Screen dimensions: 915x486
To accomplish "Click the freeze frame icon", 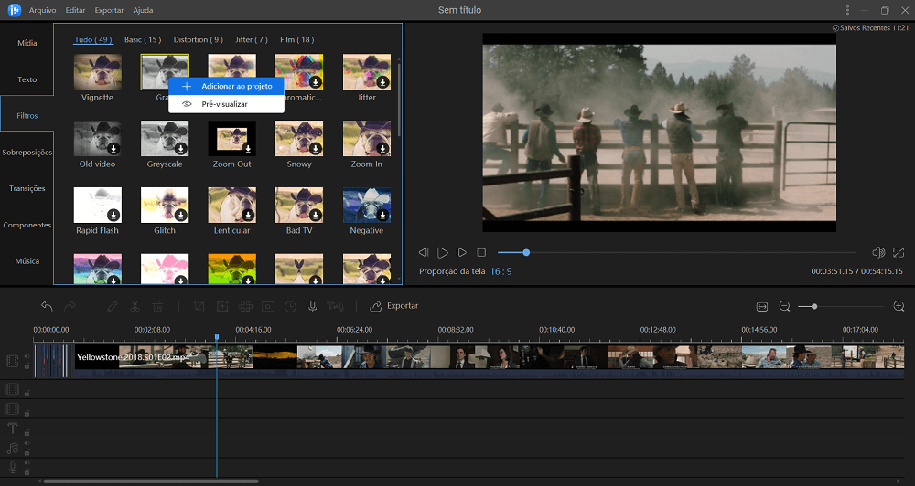I will [x=268, y=306].
